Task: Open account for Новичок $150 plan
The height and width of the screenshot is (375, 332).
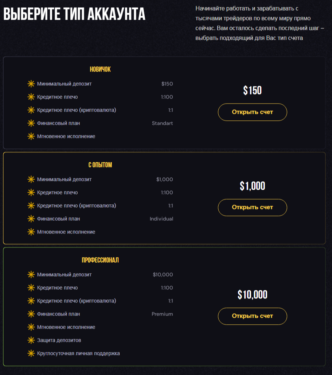Action: click(x=252, y=112)
